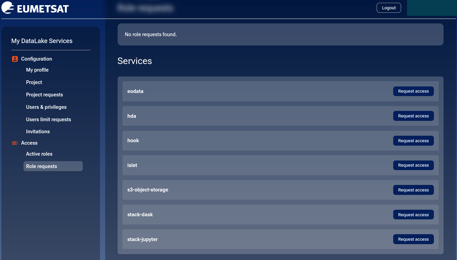This screenshot has width=457, height=260.
Task: Go to Project requests
Action: 44,95
